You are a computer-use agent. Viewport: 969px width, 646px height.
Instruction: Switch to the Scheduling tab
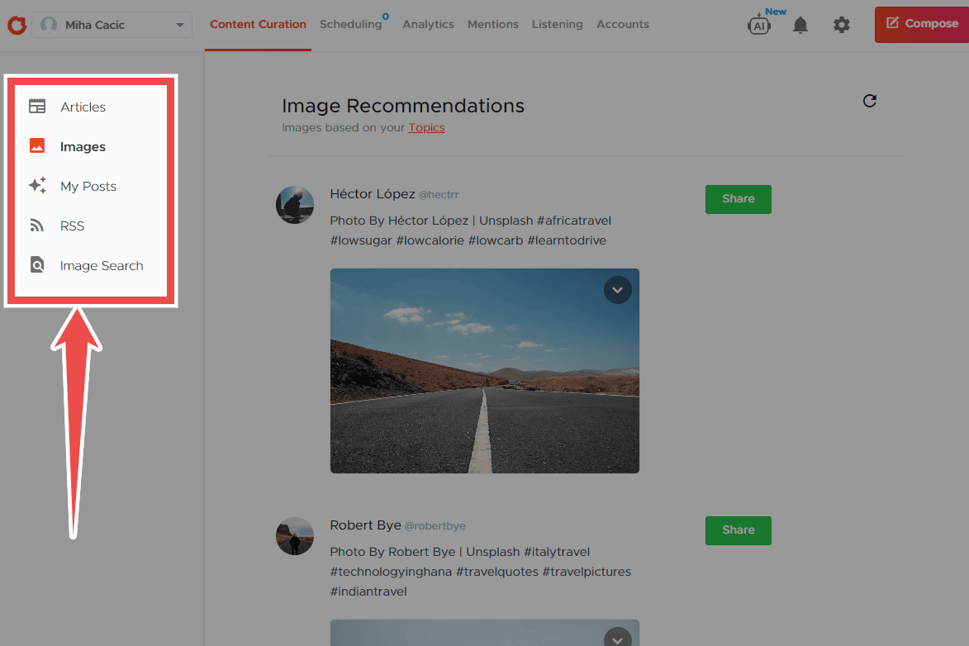point(350,25)
